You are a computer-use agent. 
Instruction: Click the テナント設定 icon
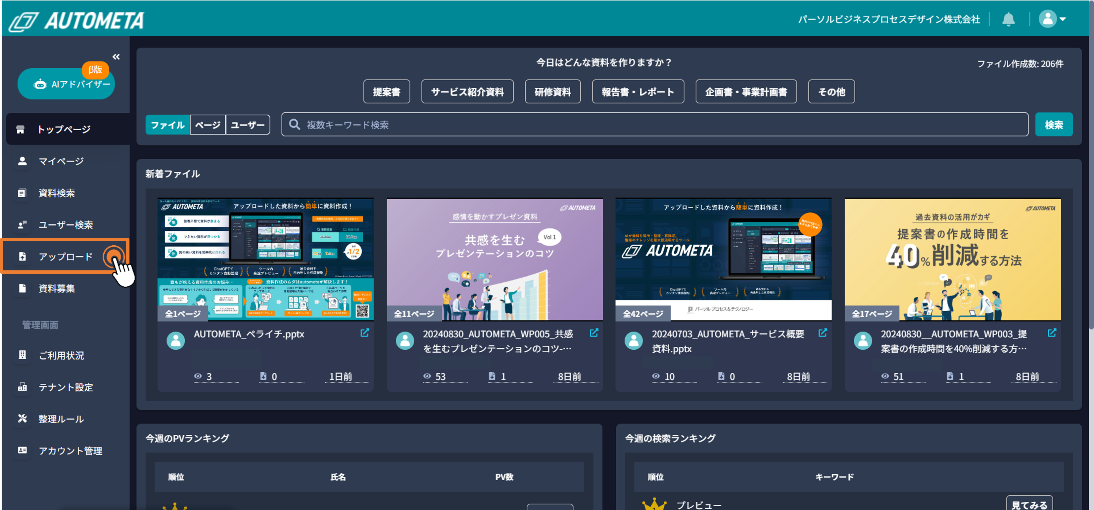pos(23,387)
